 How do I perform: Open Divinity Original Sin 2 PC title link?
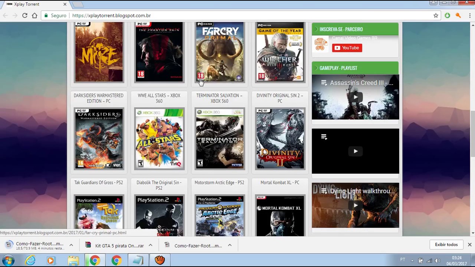point(280,98)
